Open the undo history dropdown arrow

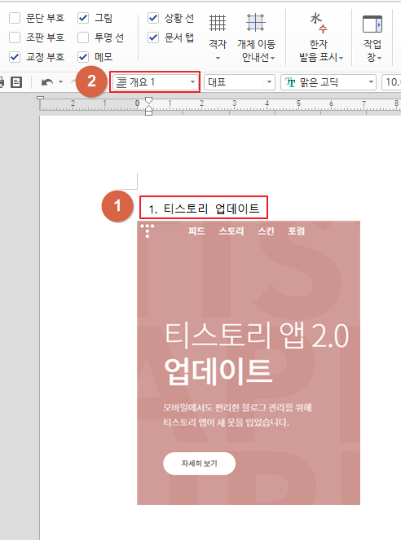tap(60, 82)
